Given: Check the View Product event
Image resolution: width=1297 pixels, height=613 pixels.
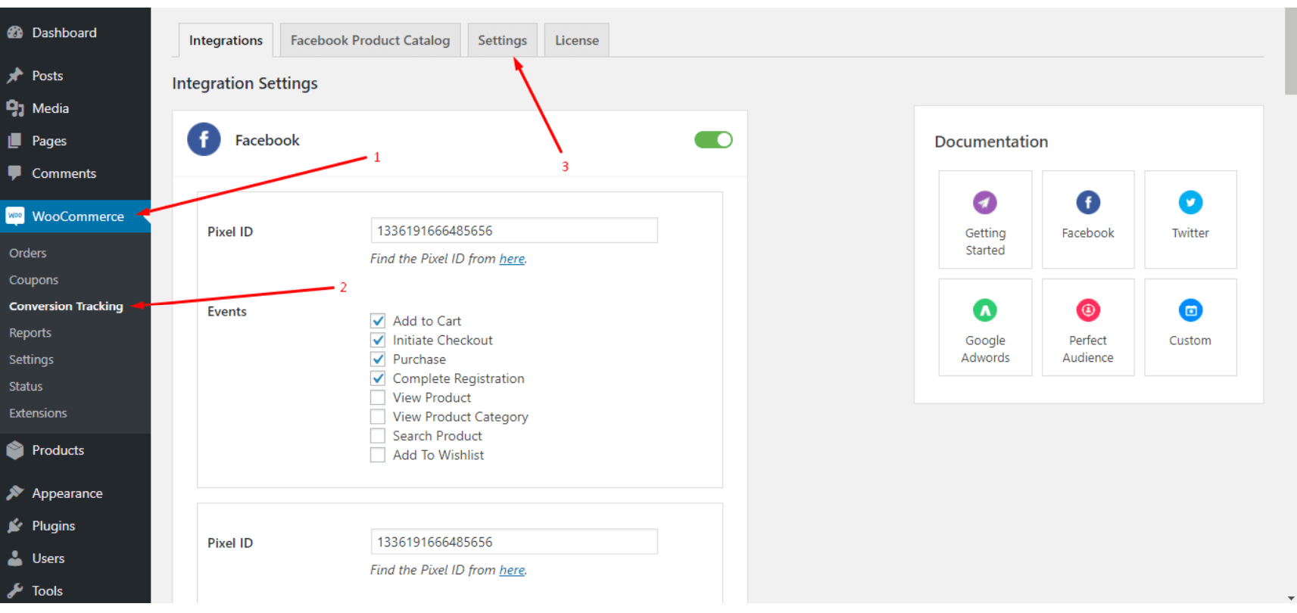Looking at the screenshot, I should [378, 397].
